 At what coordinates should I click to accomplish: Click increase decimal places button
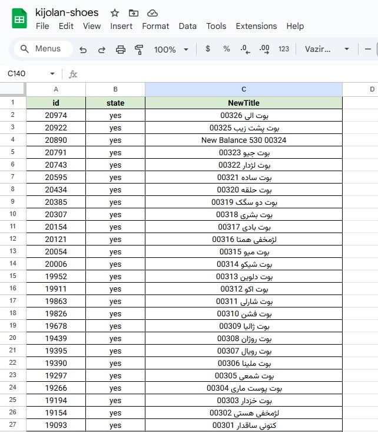point(264,49)
